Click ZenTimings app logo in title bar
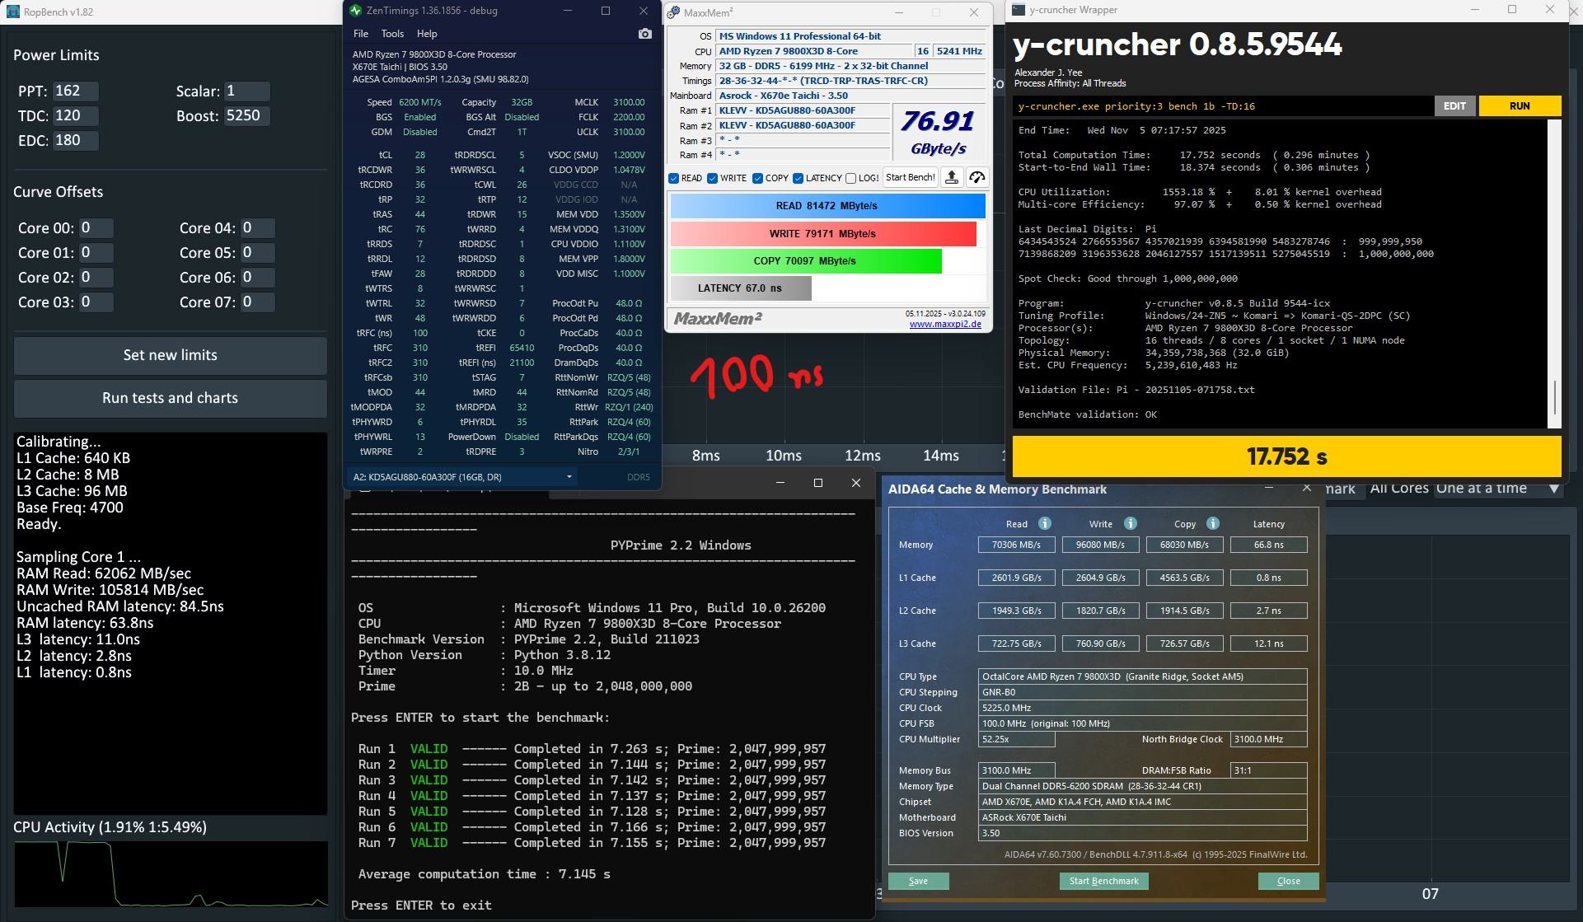This screenshot has height=922, width=1583. pos(355,11)
